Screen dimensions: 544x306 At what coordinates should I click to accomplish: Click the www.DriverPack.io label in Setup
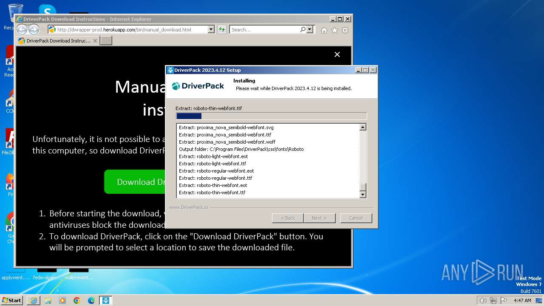point(189,207)
